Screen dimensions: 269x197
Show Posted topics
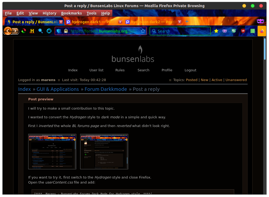point(192,80)
